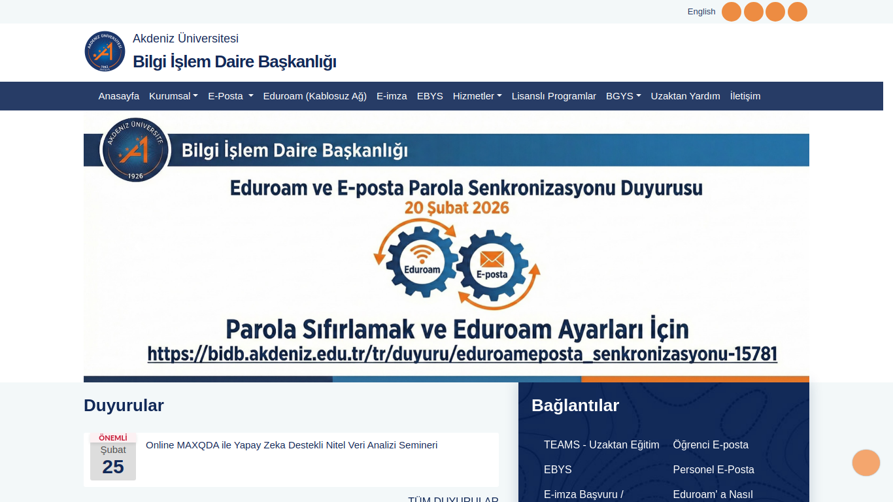Open the Anasayfa menu item
The image size is (893, 502).
(x=119, y=96)
